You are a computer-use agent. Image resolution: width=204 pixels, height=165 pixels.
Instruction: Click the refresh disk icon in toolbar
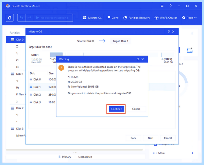tap(10, 18)
